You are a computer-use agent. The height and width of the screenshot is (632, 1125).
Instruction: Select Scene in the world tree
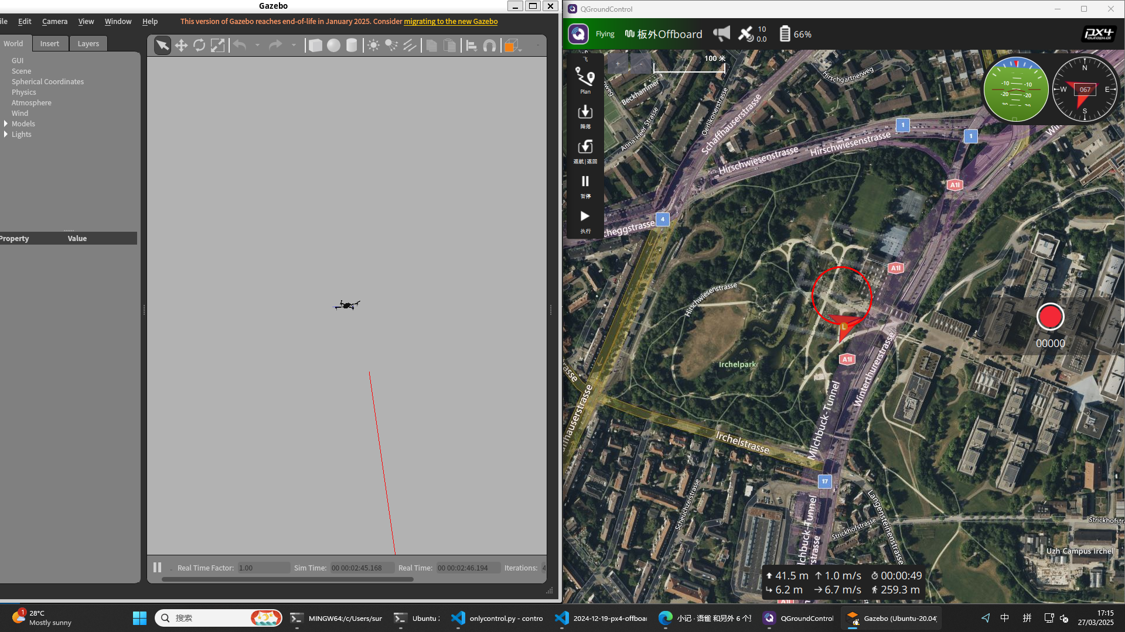pos(22,71)
